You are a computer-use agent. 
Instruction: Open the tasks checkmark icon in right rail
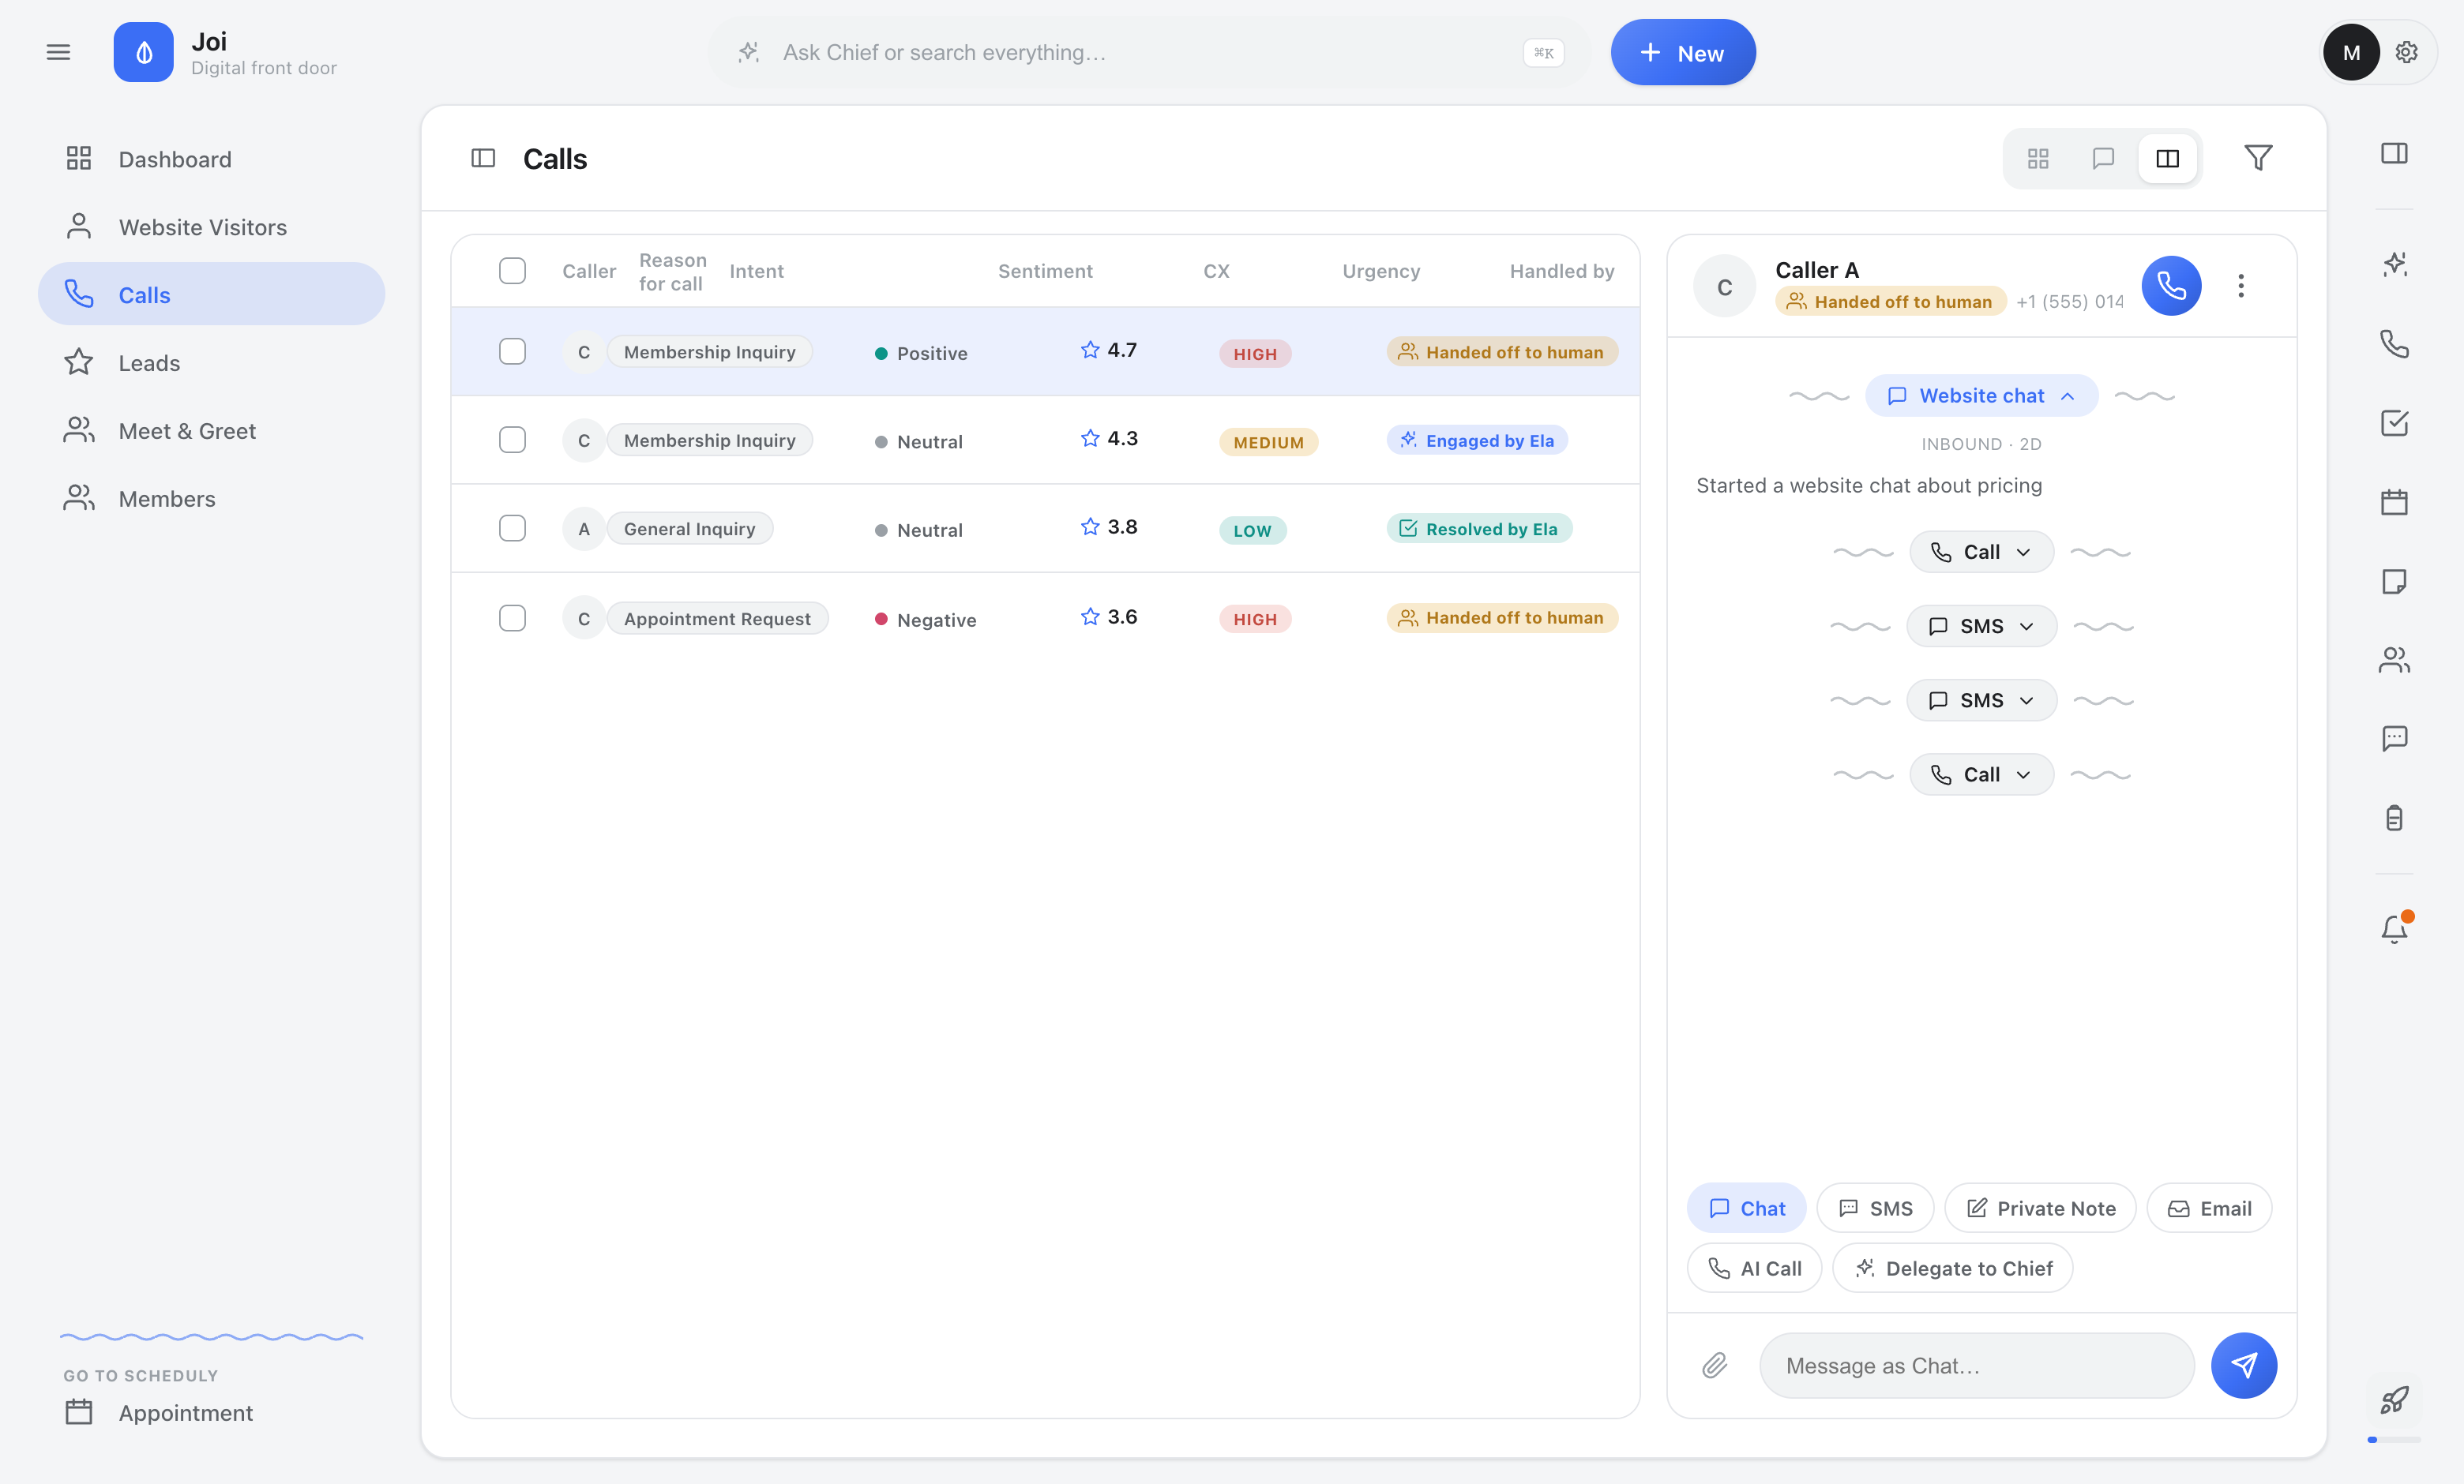(2394, 423)
